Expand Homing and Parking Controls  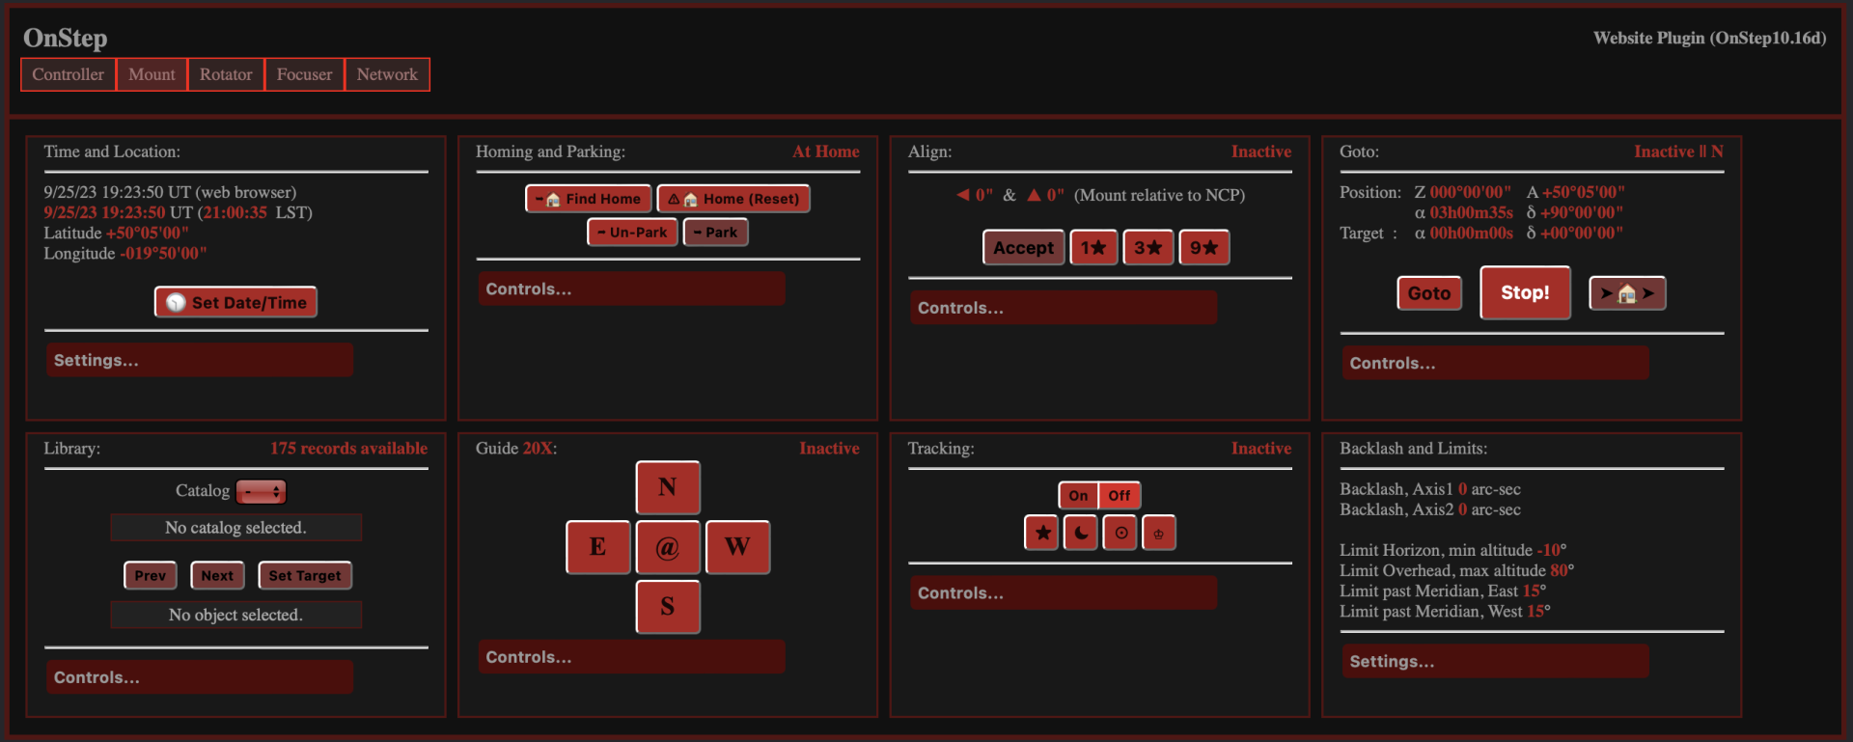(631, 289)
